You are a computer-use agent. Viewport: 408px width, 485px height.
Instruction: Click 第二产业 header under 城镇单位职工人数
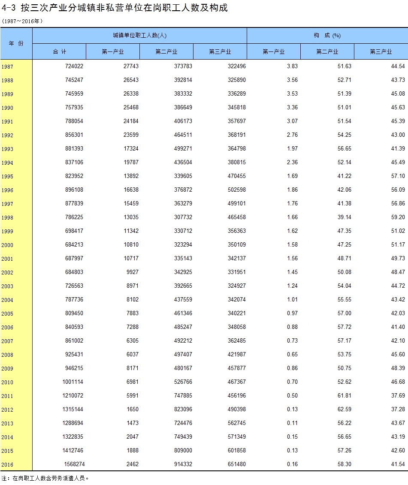[x=166, y=51]
